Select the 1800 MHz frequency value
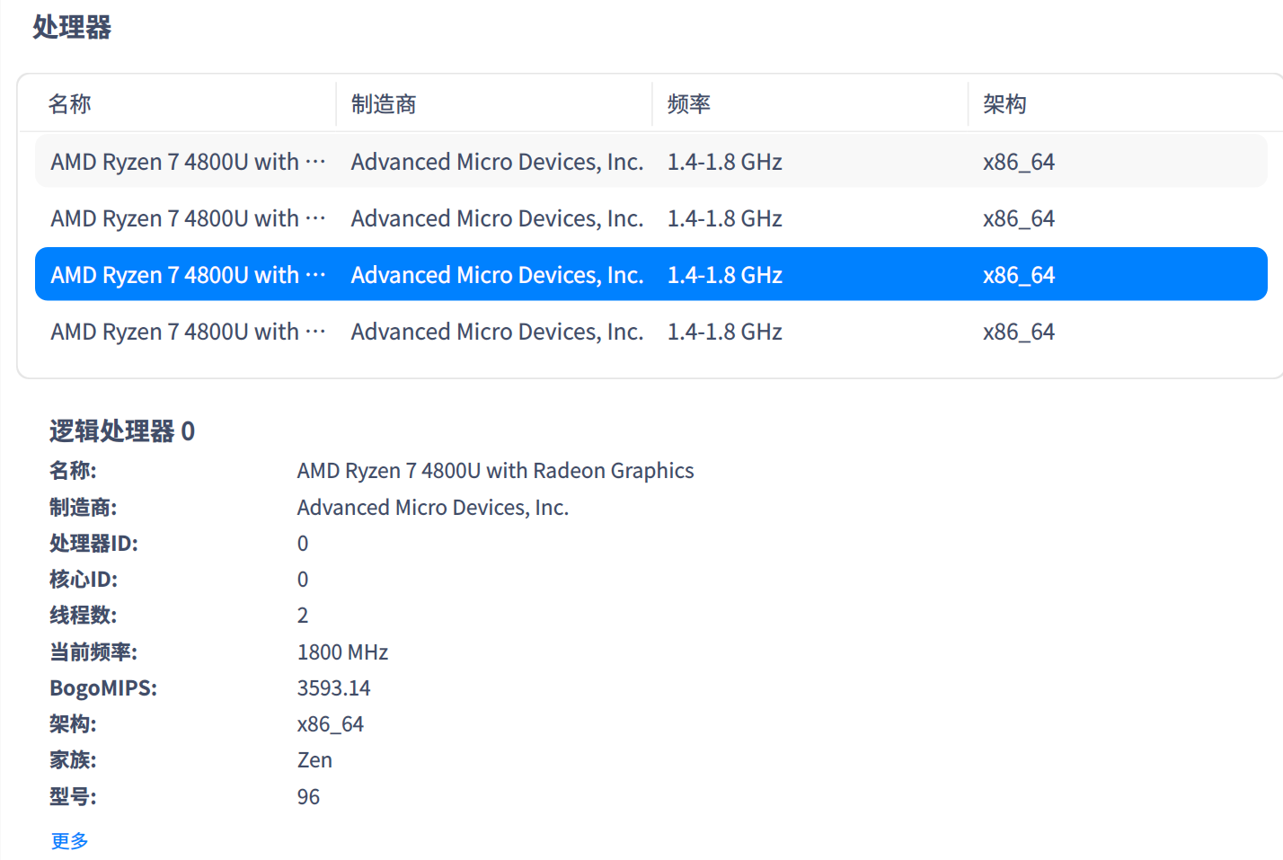Screen dimensions: 1283x860 point(342,652)
